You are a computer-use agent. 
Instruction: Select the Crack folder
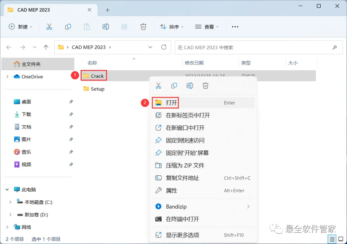pyautogui.click(x=93, y=76)
